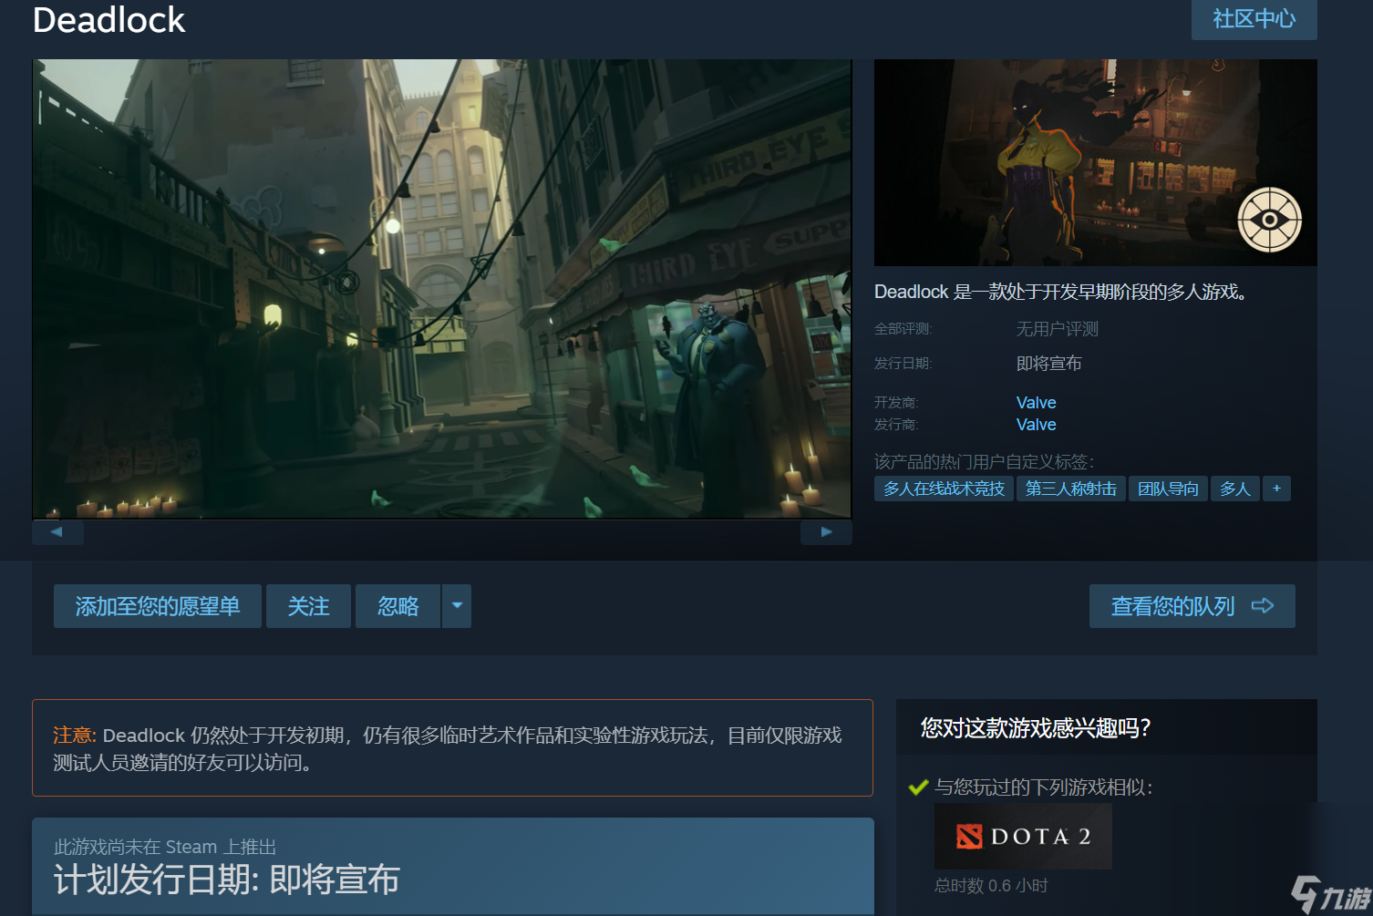Click the left scroll arrow under the screenshot
The image size is (1373, 916).
pyautogui.click(x=57, y=531)
